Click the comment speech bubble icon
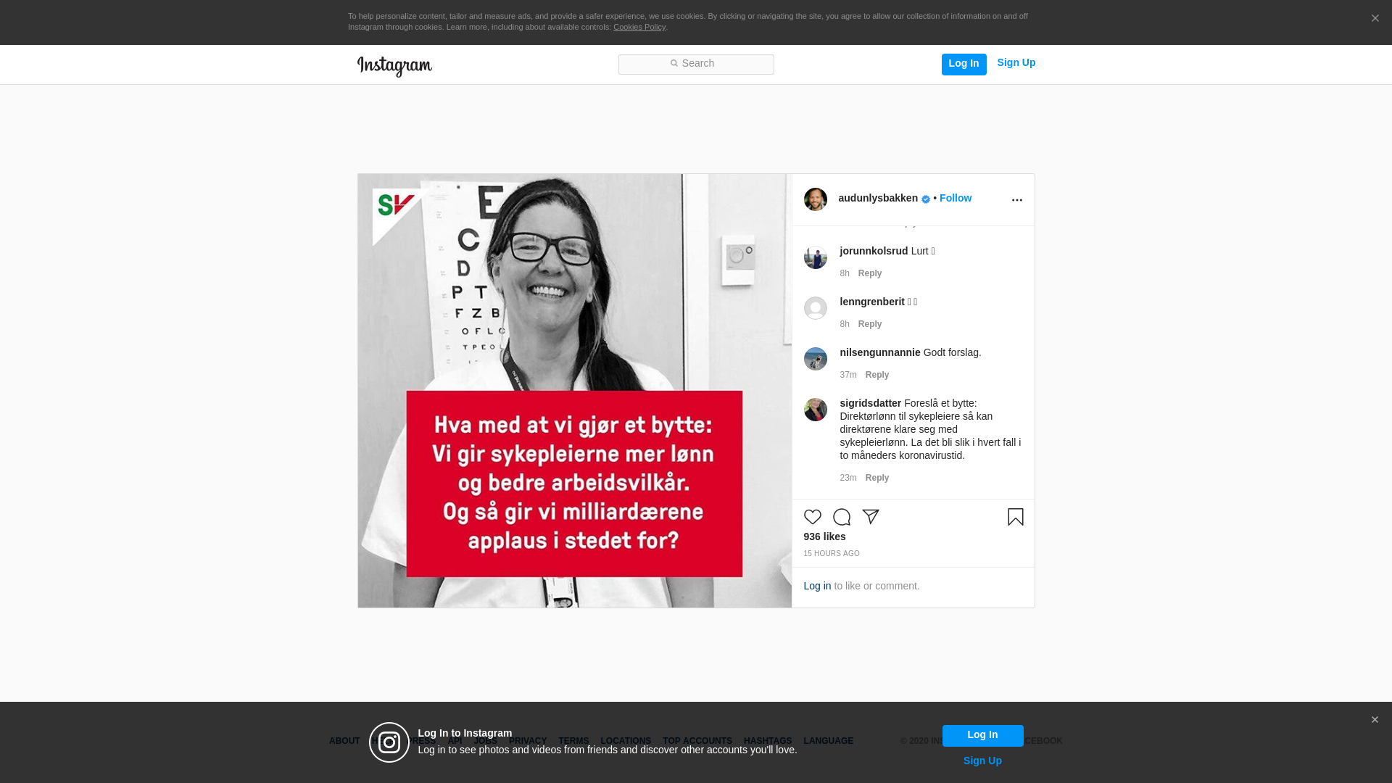The image size is (1392, 783). point(841,517)
